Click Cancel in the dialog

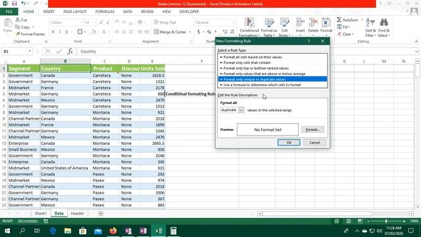[x=314, y=142]
